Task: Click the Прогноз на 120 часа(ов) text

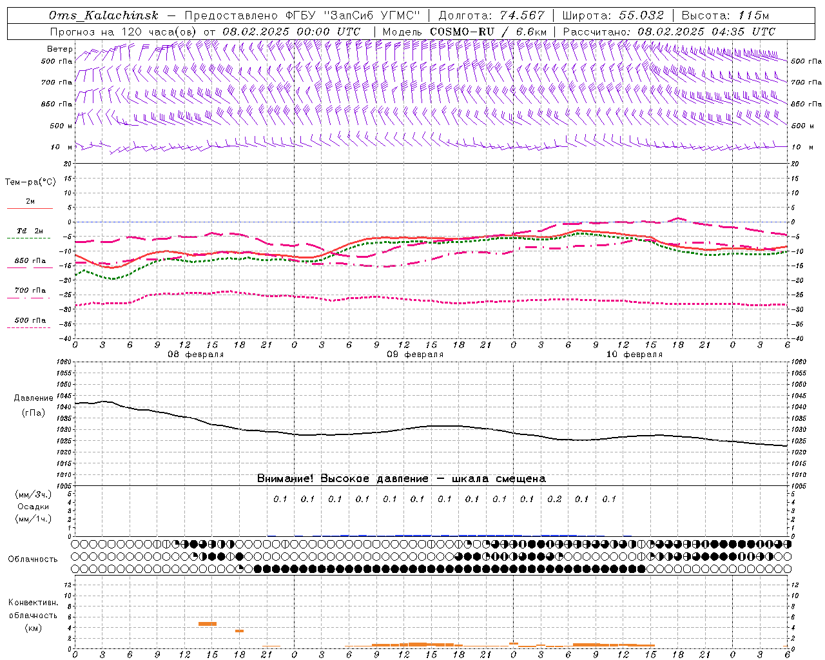Action: (x=124, y=32)
